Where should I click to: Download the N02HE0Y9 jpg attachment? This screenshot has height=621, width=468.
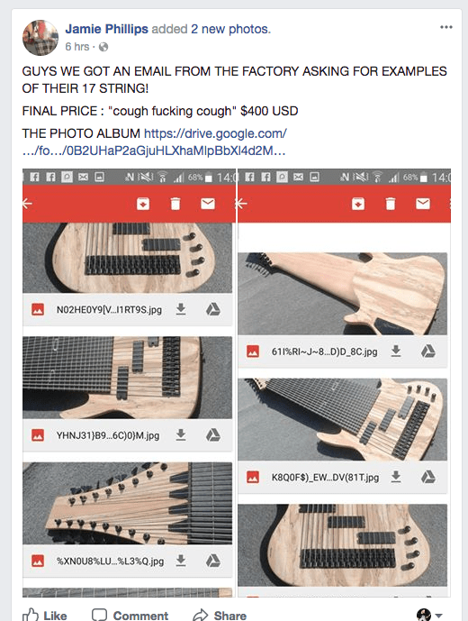pos(181,309)
